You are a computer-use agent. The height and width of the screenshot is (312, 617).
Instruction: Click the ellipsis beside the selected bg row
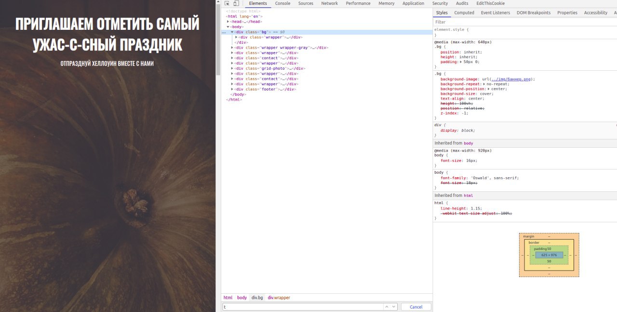click(223, 32)
